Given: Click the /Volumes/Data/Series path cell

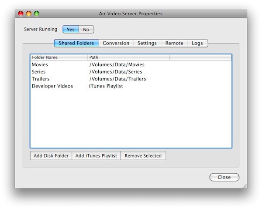Looking at the screenshot, I should click(x=116, y=72).
